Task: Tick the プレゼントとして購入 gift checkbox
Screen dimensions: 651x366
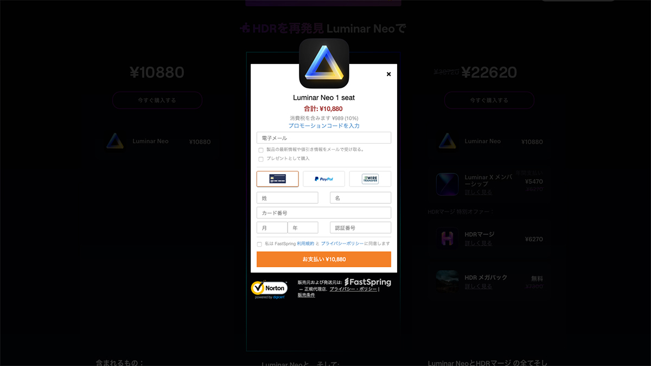Action: [261, 159]
